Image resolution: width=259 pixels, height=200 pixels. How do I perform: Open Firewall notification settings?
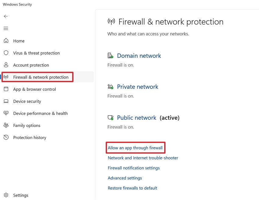coord(134,168)
